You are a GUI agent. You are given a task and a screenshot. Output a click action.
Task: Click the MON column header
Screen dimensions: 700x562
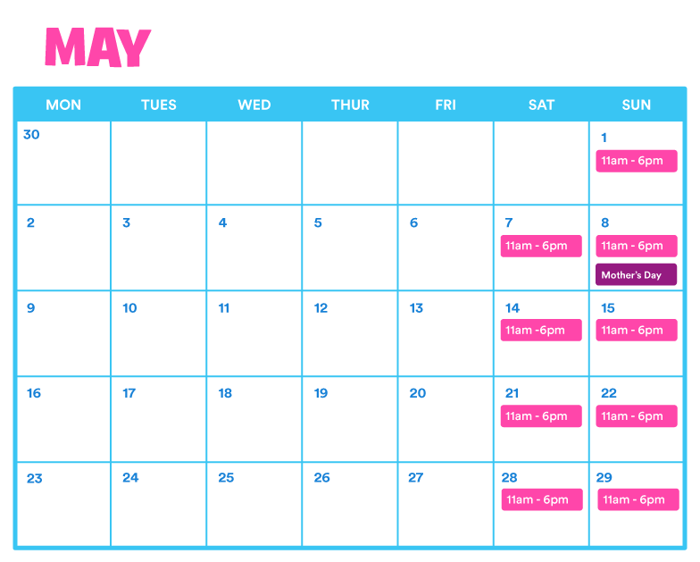[63, 105]
